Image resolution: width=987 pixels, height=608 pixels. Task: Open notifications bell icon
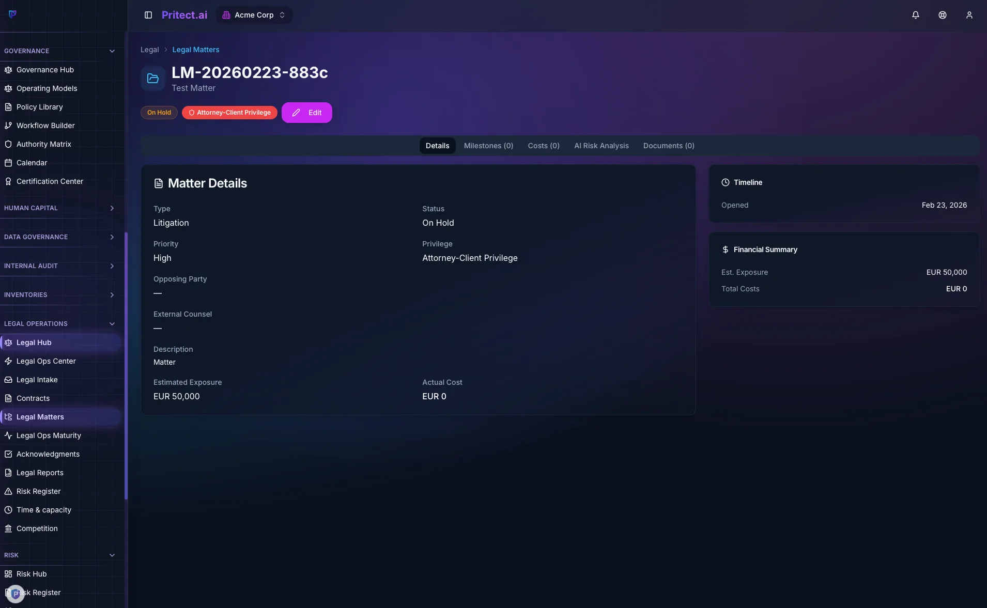(x=915, y=15)
